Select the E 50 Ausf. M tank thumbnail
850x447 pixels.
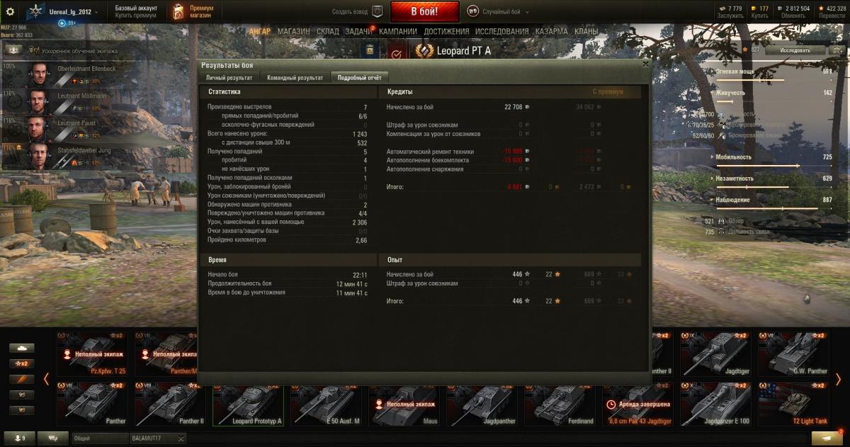tap(326, 404)
